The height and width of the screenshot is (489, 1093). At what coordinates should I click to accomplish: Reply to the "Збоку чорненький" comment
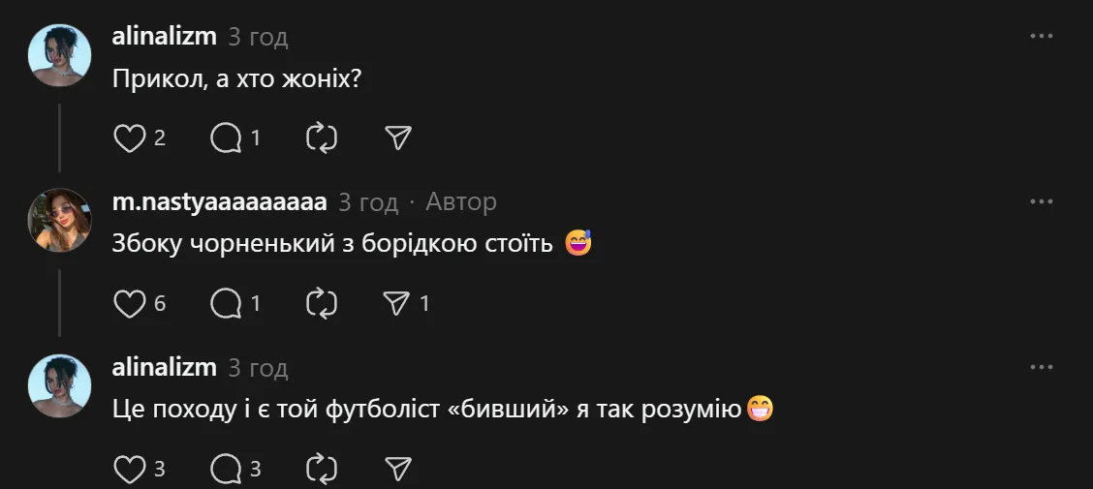pos(226,304)
